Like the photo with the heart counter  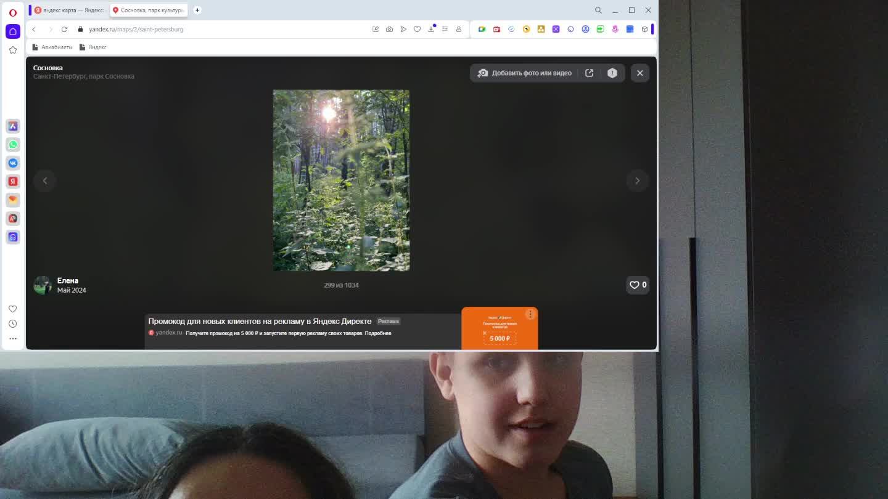[x=638, y=285]
